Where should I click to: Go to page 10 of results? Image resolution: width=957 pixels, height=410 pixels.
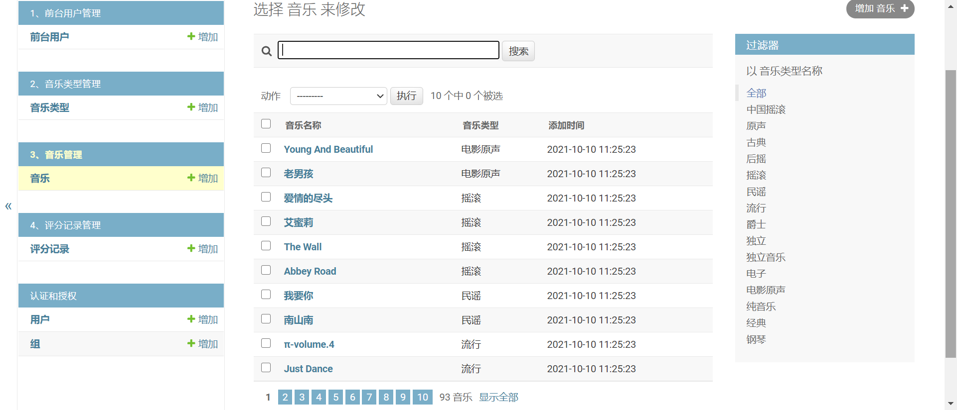423,397
